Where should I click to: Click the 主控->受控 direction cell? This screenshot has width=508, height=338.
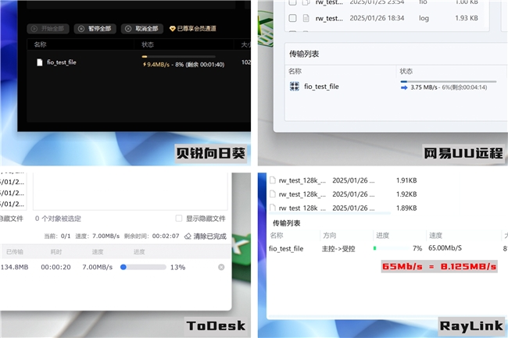point(338,249)
